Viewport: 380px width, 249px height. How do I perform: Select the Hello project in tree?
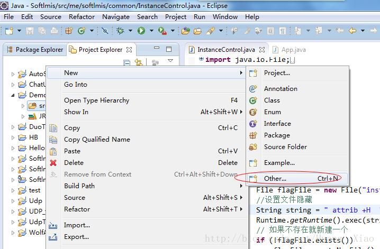(x=32, y=148)
